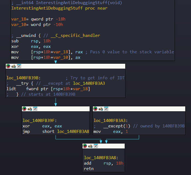Click the lidt fword ptr instruction
This screenshot has height=175, width=191.
pyautogui.click(x=48, y=89)
